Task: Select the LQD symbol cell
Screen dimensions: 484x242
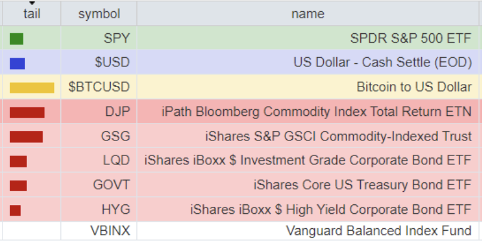Action: 99,160
